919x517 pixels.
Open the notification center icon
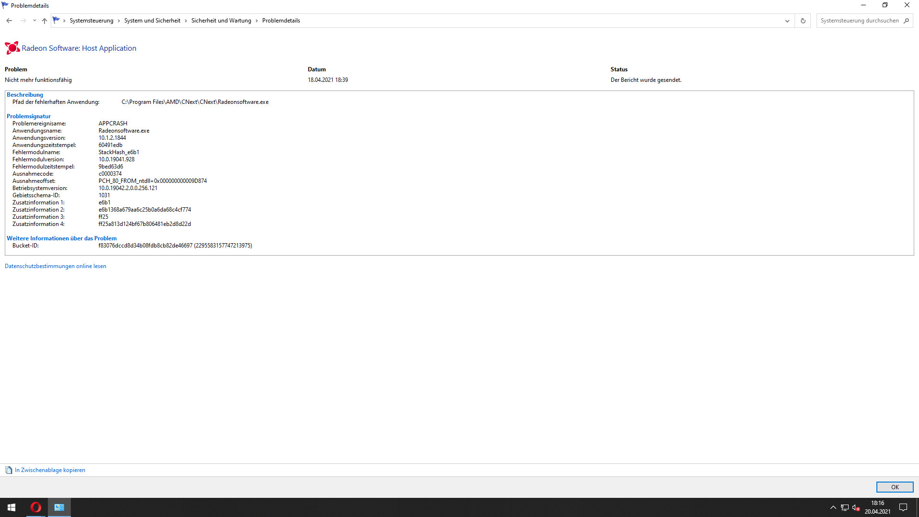click(x=903, y=507)
